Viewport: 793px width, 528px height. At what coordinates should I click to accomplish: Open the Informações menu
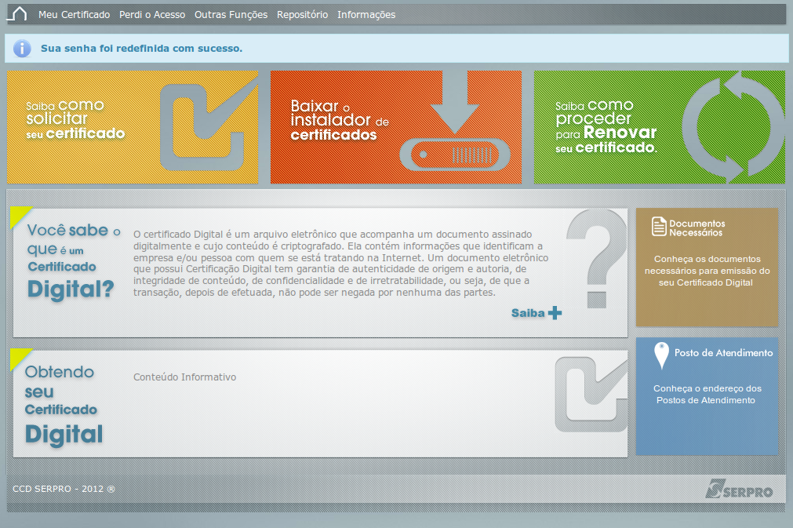click(x=366, y=15)
